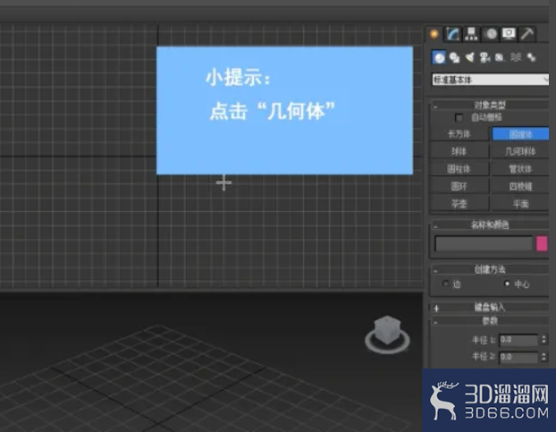Open the pink object color swatch
556x432 pixels.
(x=542, y=244)
